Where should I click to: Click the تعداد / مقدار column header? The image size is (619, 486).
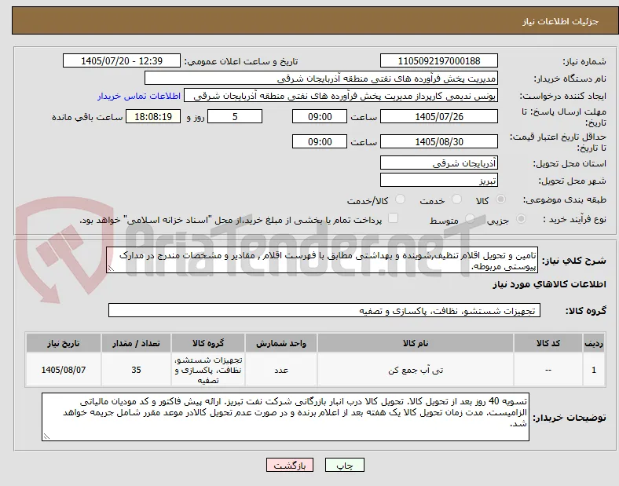click(x=136, y=343)
